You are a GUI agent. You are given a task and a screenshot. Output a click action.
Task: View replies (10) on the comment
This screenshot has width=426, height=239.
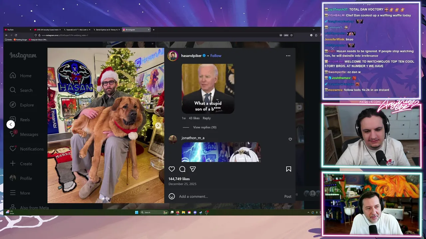click(x=205, y=127)
